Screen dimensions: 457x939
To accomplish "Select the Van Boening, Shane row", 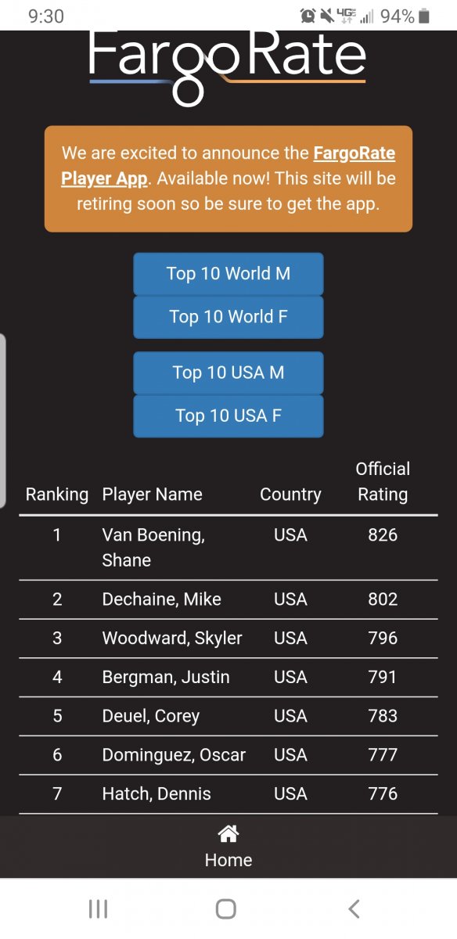I will 228,548.
